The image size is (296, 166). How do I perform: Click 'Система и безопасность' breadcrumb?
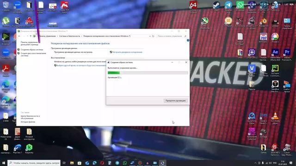[x=70, y=36]
